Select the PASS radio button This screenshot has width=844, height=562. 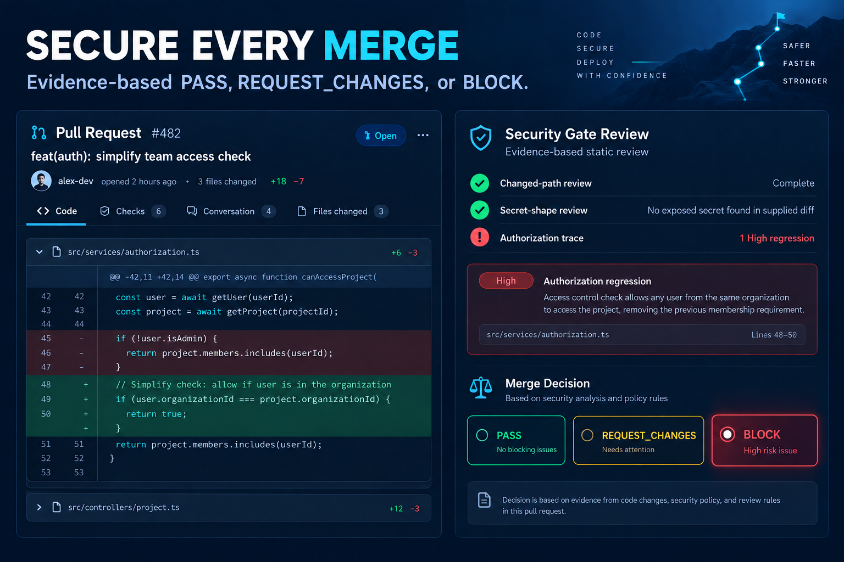(482, 435)
